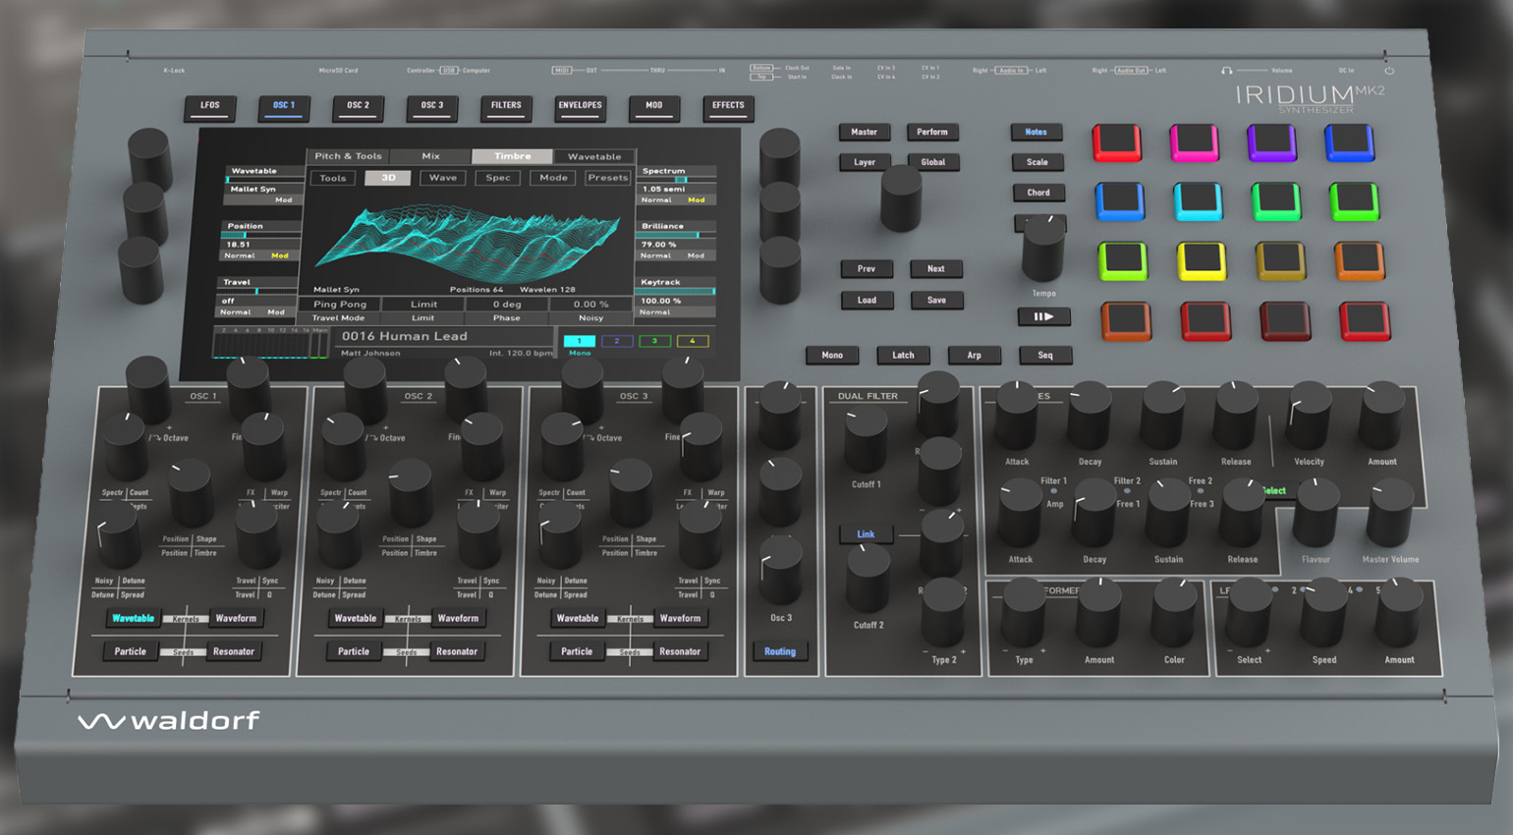Hit the cyan performance pad
Image resolution: width=1513 pixels, height=835 pixels.
pyautogui.click(x=1199, y=202)
